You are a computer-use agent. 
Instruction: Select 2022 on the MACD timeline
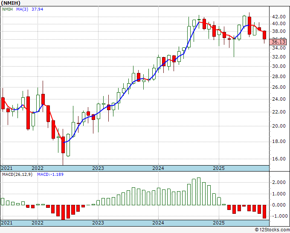click(38, 223)
